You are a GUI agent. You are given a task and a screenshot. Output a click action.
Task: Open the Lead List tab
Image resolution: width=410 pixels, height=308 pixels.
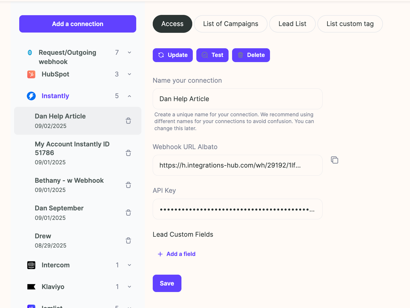click(x=292, y=24)
